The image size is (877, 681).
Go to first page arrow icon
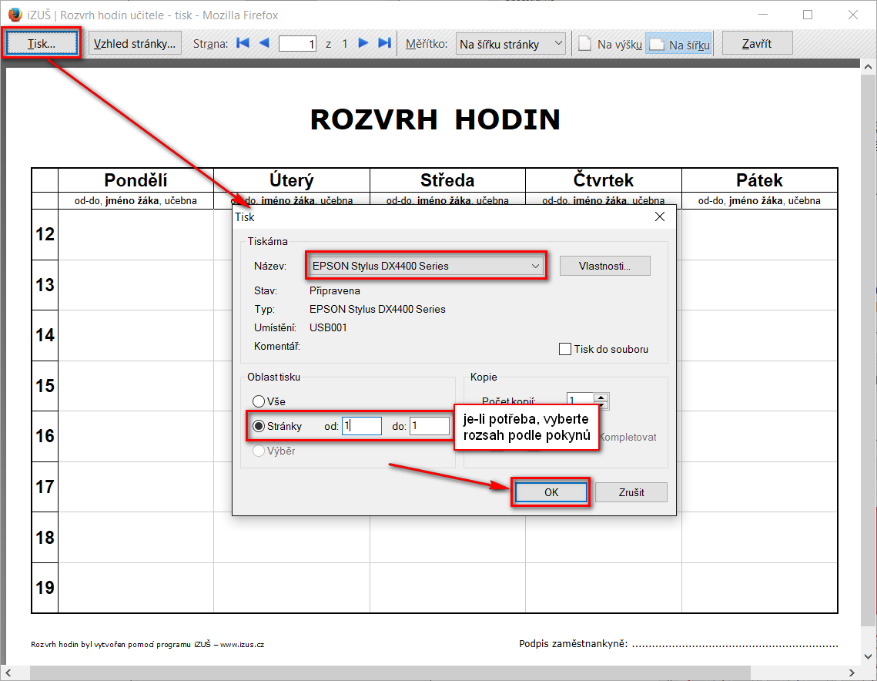[243, 44]
